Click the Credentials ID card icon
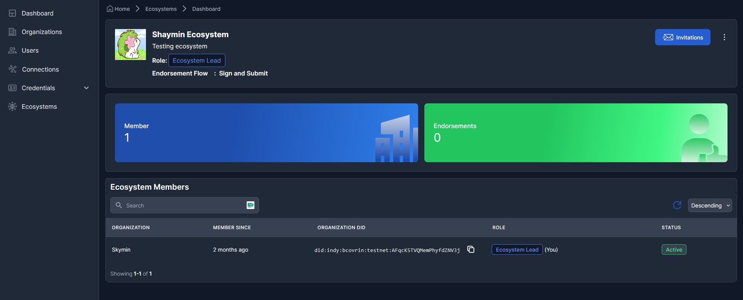 [x=12, y=88]
